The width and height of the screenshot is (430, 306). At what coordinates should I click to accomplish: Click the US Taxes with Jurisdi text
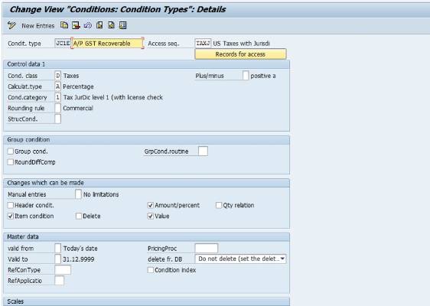pyautogui.click(x=241, y=44)
